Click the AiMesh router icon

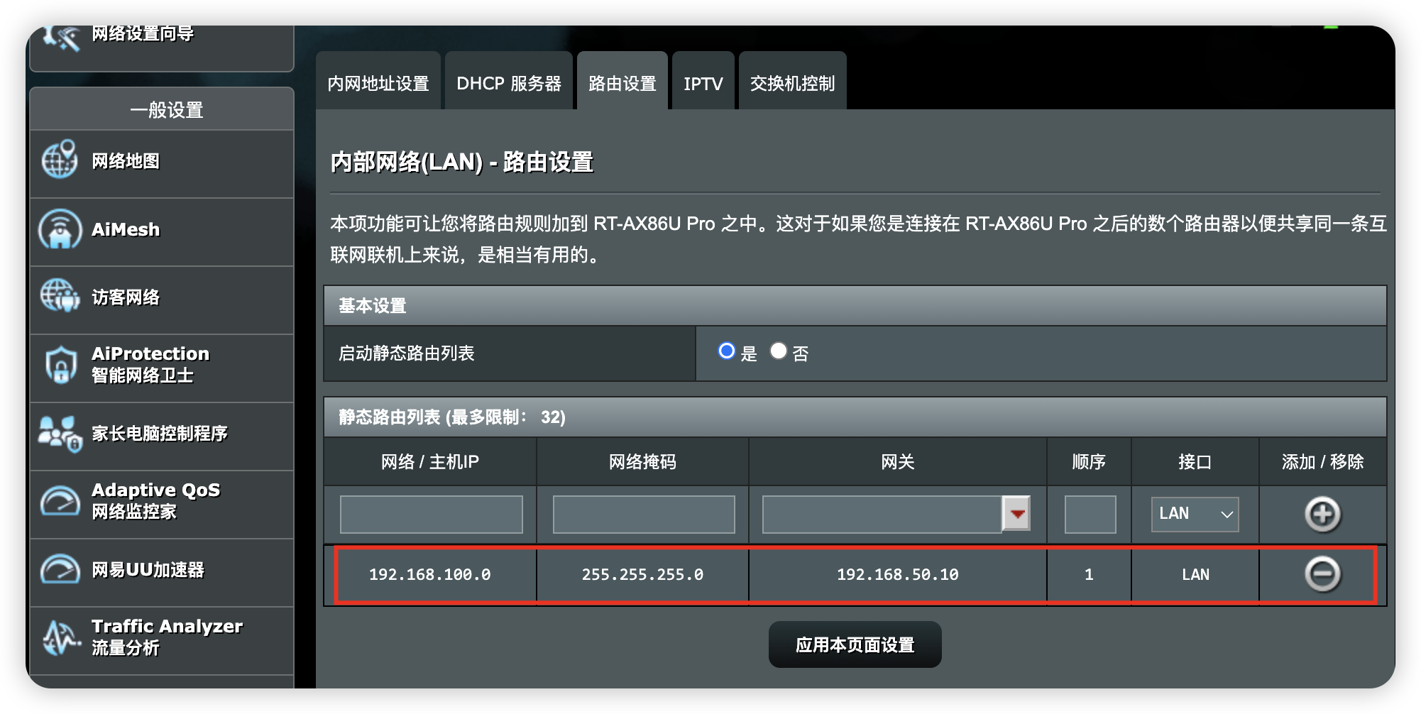coord(60,229)
